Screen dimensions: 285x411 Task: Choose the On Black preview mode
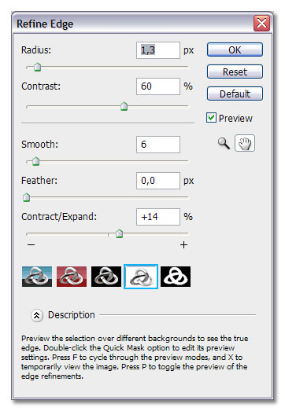click(x=106, y=277)
